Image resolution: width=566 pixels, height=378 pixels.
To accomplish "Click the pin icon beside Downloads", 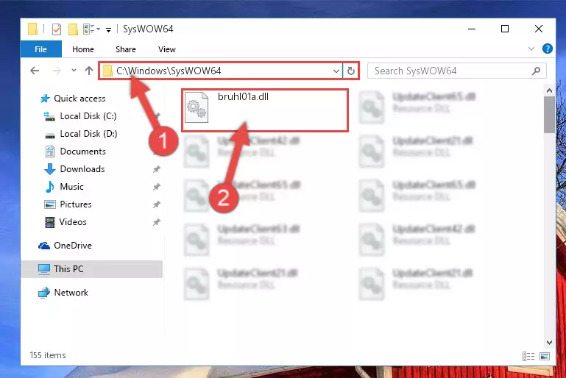I will click(x=156, y=169).
